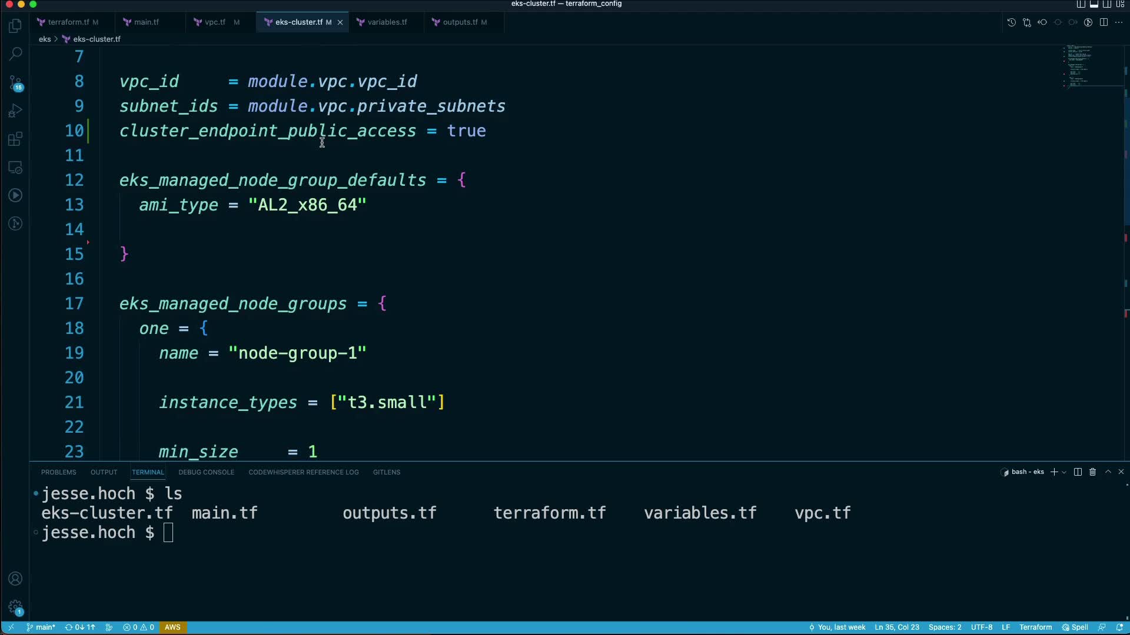Open the new terminal launch profile dropdown
Viewport: 1130px width, 635px height.
pyautogui.click(x=1064, y=472)
